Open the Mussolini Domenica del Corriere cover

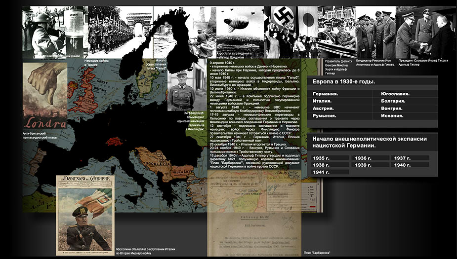pyautogui.click(x=85, y=215)
